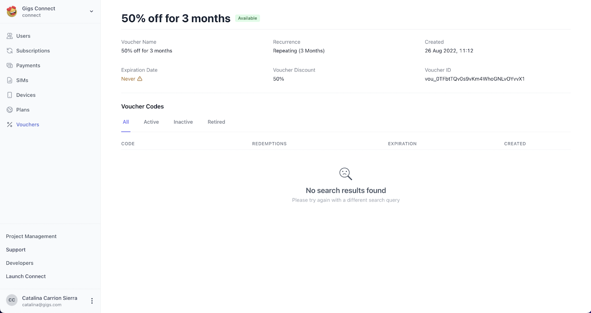This screenshot has height=313, width=591.
Task: Click the CREATED column header
Action: click(x=515, y=144)
